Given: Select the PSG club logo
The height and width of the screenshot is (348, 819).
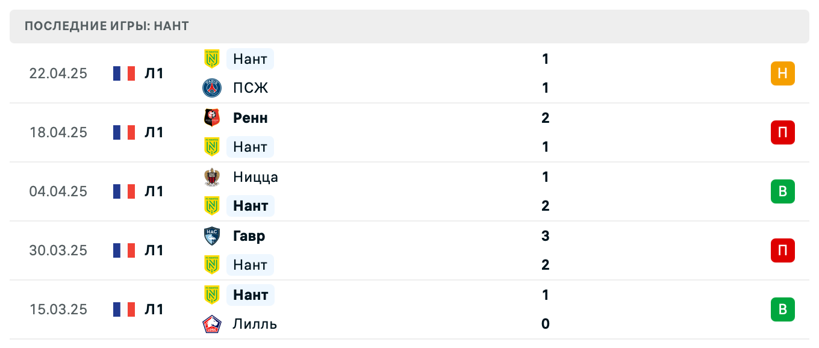Looking at the screenshot, I should point(213,88).
